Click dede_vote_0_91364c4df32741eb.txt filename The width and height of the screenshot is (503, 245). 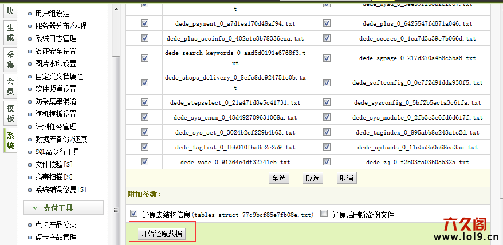click(x=235, y=162)
